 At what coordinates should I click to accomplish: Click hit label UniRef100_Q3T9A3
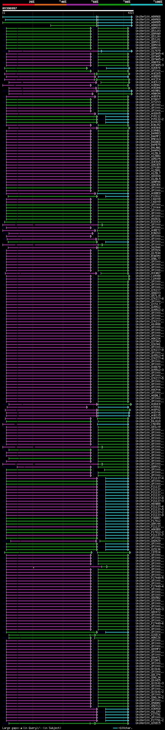click(x=148, y=342)
